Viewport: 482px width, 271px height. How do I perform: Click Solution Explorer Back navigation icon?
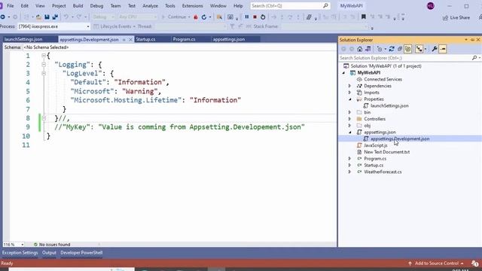tap(343, 49)
